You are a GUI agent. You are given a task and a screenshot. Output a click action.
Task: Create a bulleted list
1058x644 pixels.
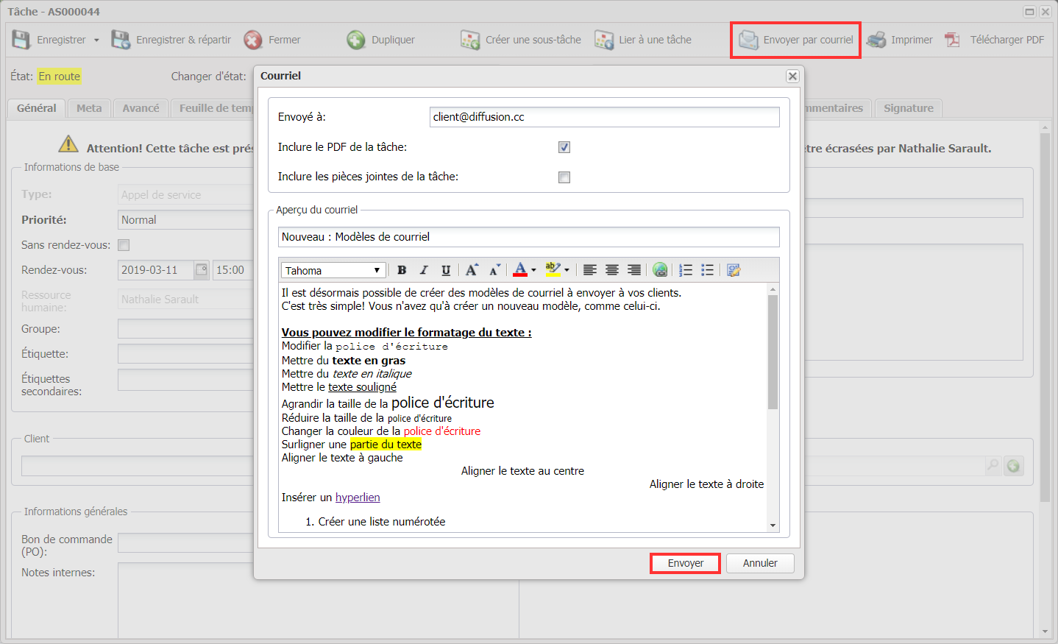coord(707,270)
